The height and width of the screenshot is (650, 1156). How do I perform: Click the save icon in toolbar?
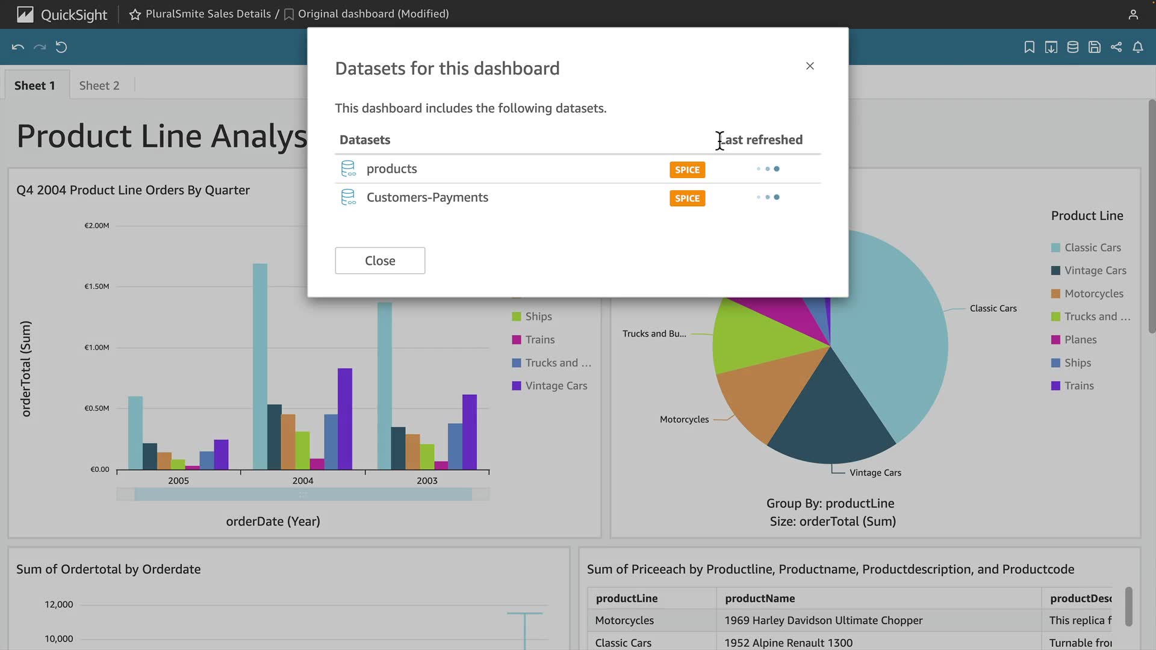pos(1094,47)
